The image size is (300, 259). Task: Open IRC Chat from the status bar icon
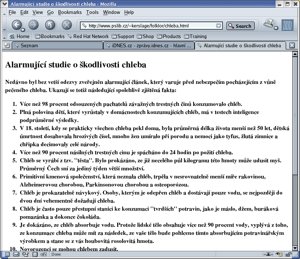[44, 254]
